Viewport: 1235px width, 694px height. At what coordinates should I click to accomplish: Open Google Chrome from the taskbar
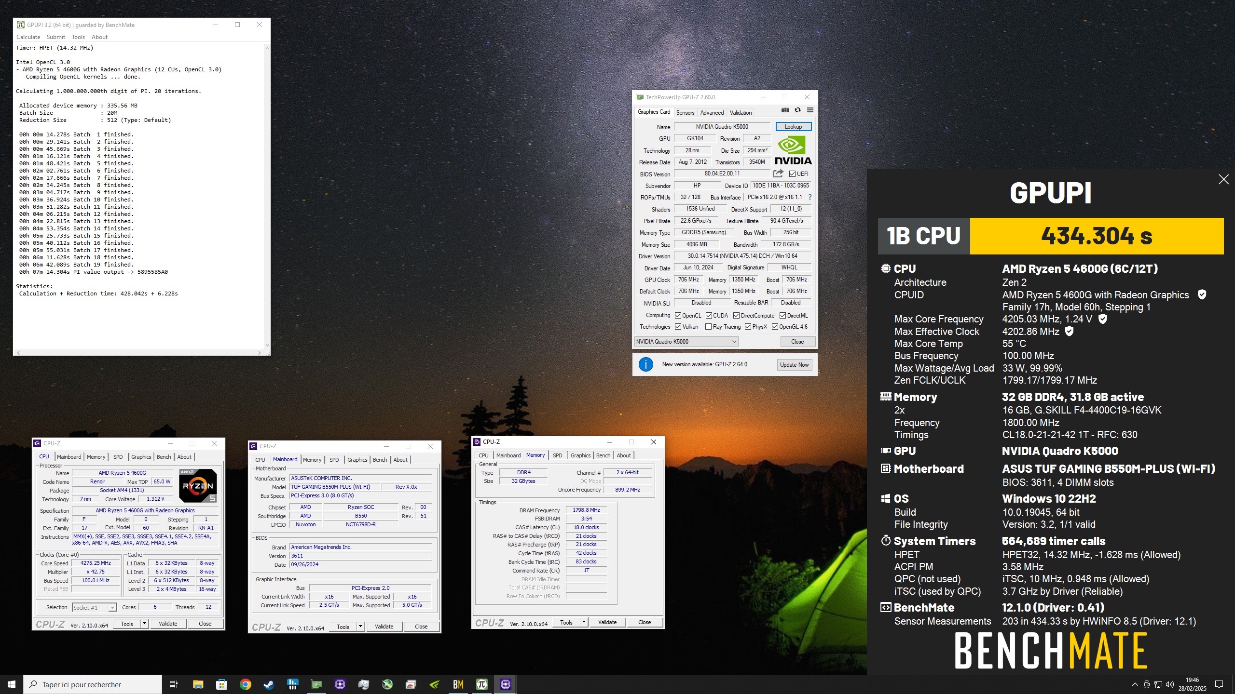(x=245, y=684)
